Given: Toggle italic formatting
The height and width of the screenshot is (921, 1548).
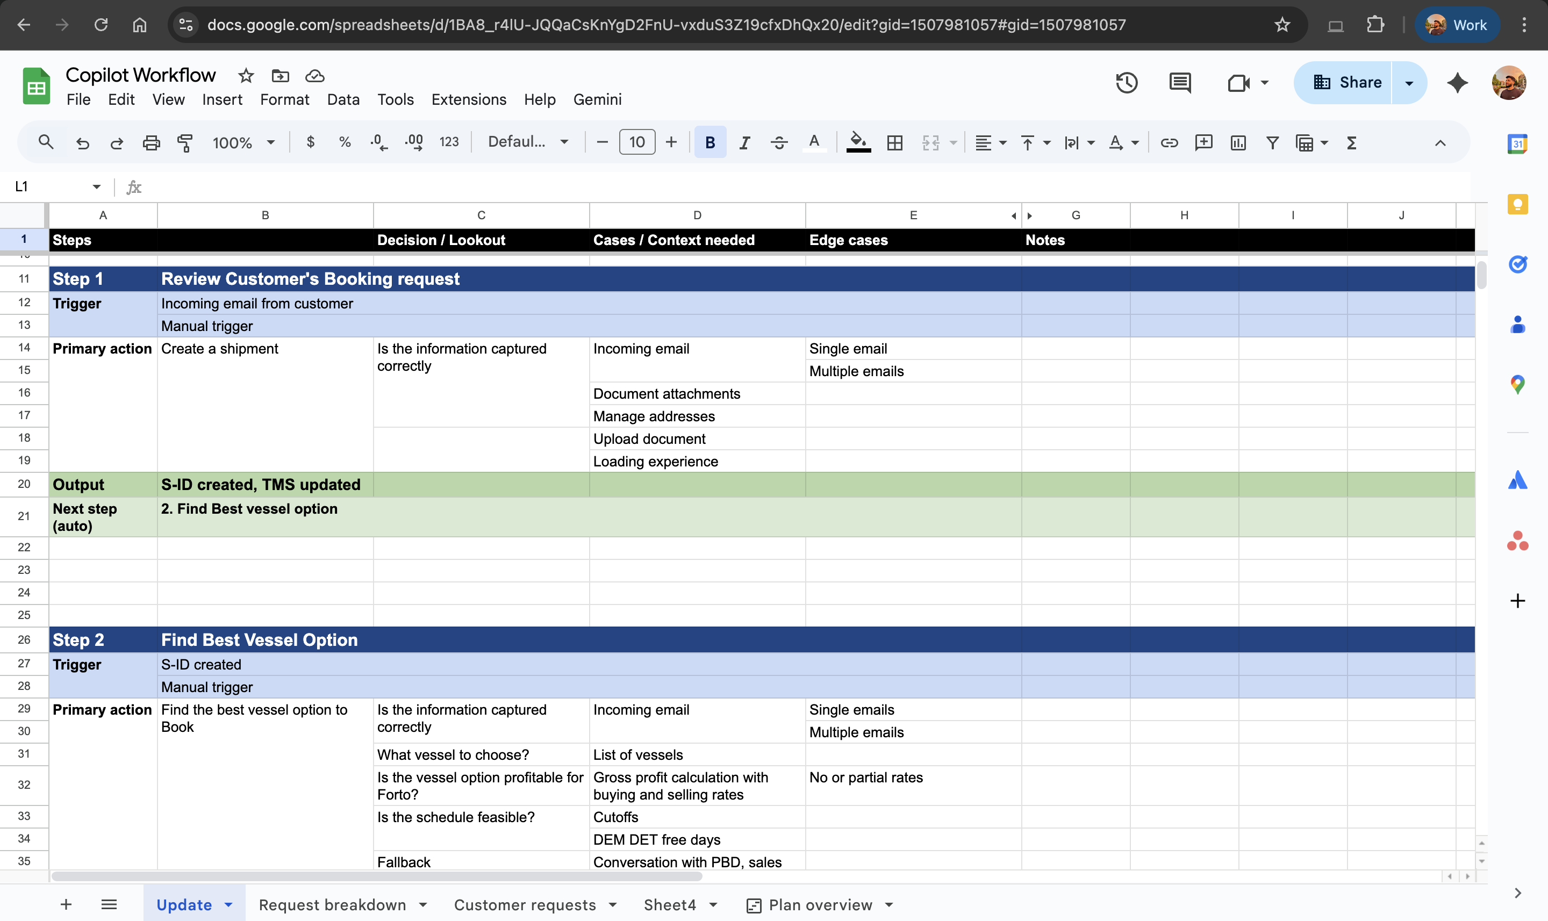Looking at the screenshot, I should coord(744,142).
